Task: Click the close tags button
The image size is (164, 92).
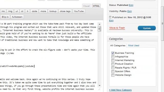Action: point(65,11)
